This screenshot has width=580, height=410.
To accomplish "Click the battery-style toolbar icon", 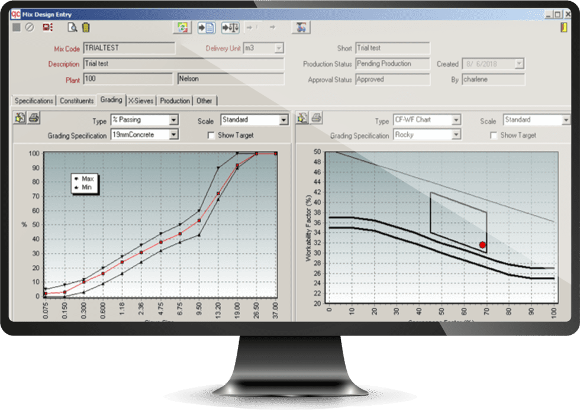I will coord(85,27).
